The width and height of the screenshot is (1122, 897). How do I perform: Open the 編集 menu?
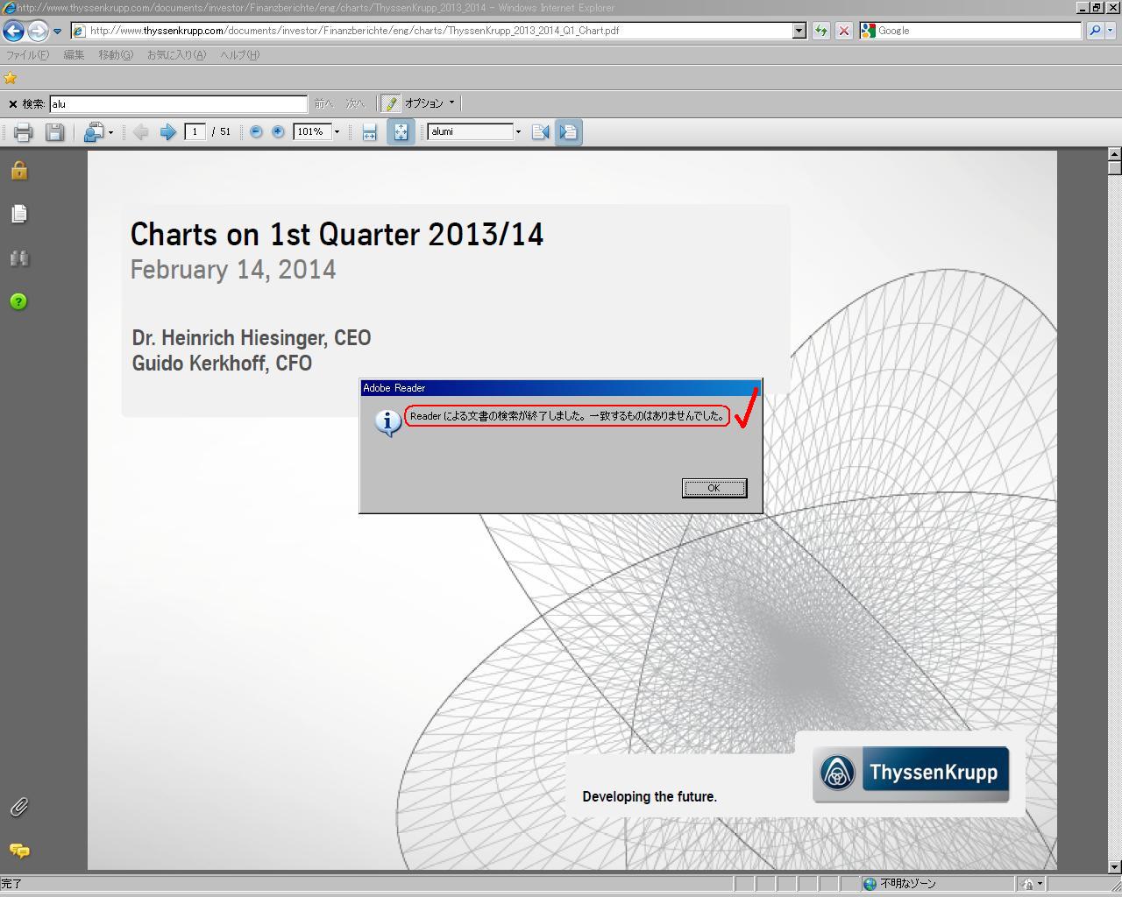(74, 54)
